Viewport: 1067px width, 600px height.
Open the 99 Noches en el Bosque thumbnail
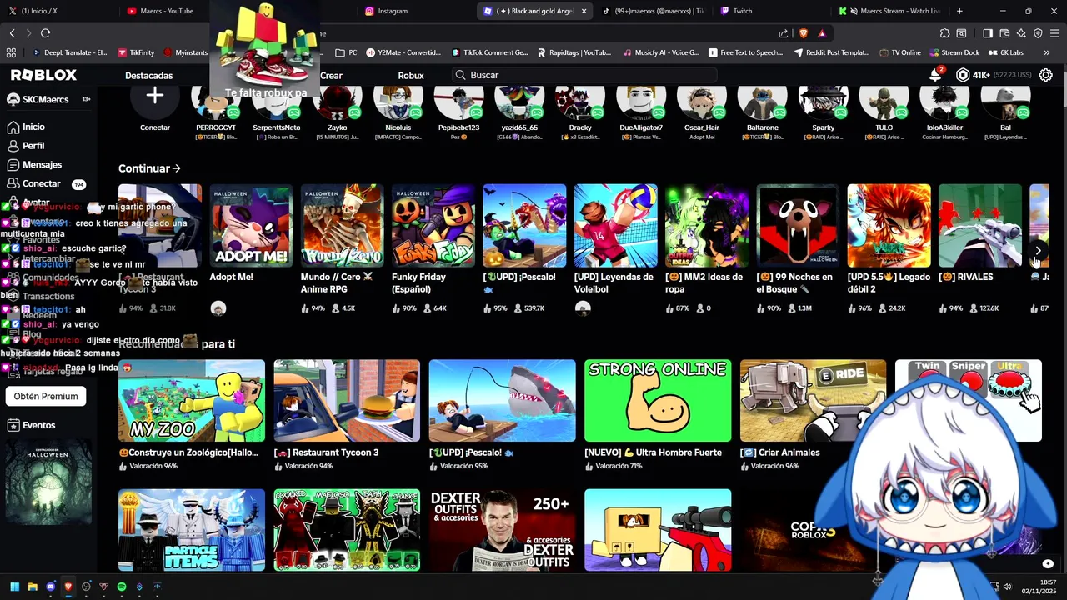(x=798, y=226)
